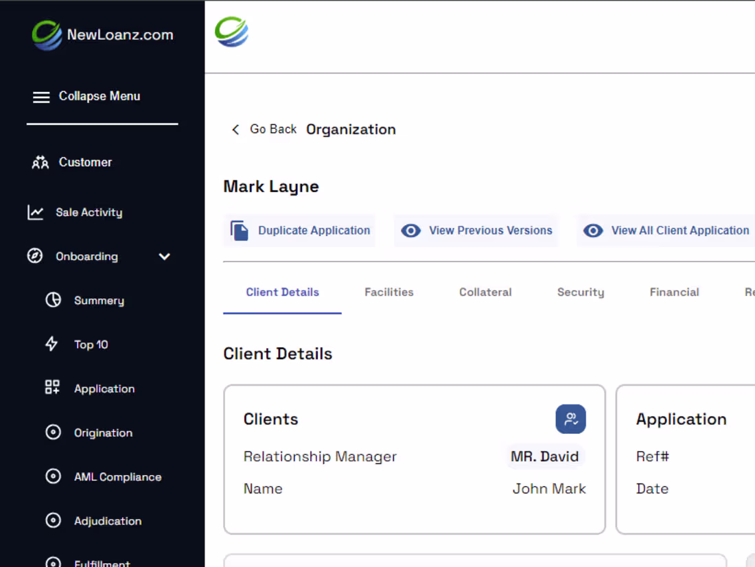Go back using the left chevron arrow

tap(235, 130)
